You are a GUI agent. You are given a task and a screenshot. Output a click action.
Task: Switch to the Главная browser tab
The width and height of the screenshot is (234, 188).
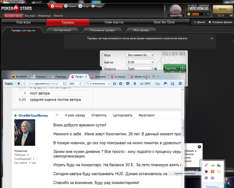(x=40, y=77)
